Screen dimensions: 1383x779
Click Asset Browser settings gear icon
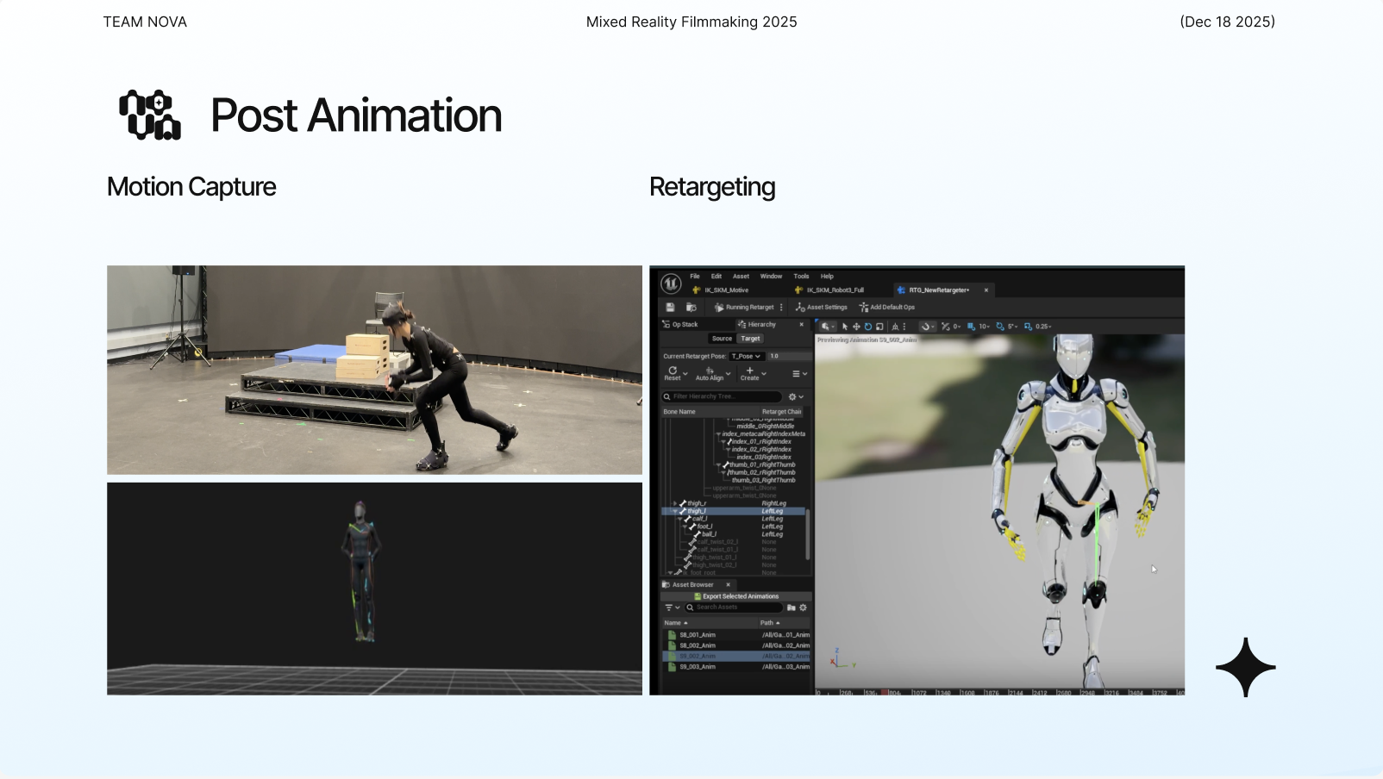click(x=803, y=608)
